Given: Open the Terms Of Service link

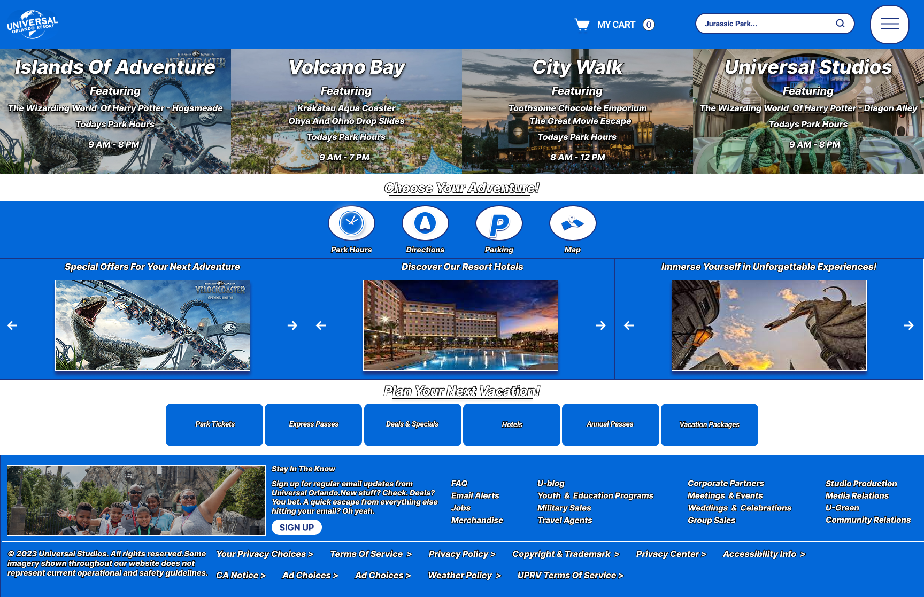Looking at the screenshot, I should click(371, 554).
